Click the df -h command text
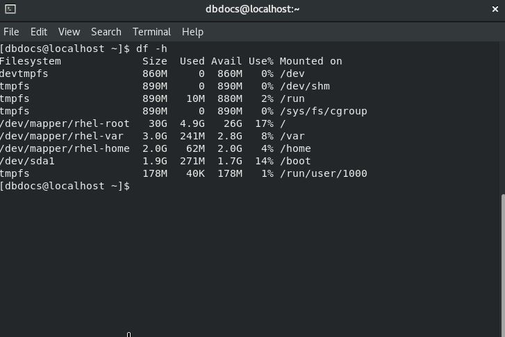This screenshot has width=505, height=337. pyautogui.click(x=151, y=49)
